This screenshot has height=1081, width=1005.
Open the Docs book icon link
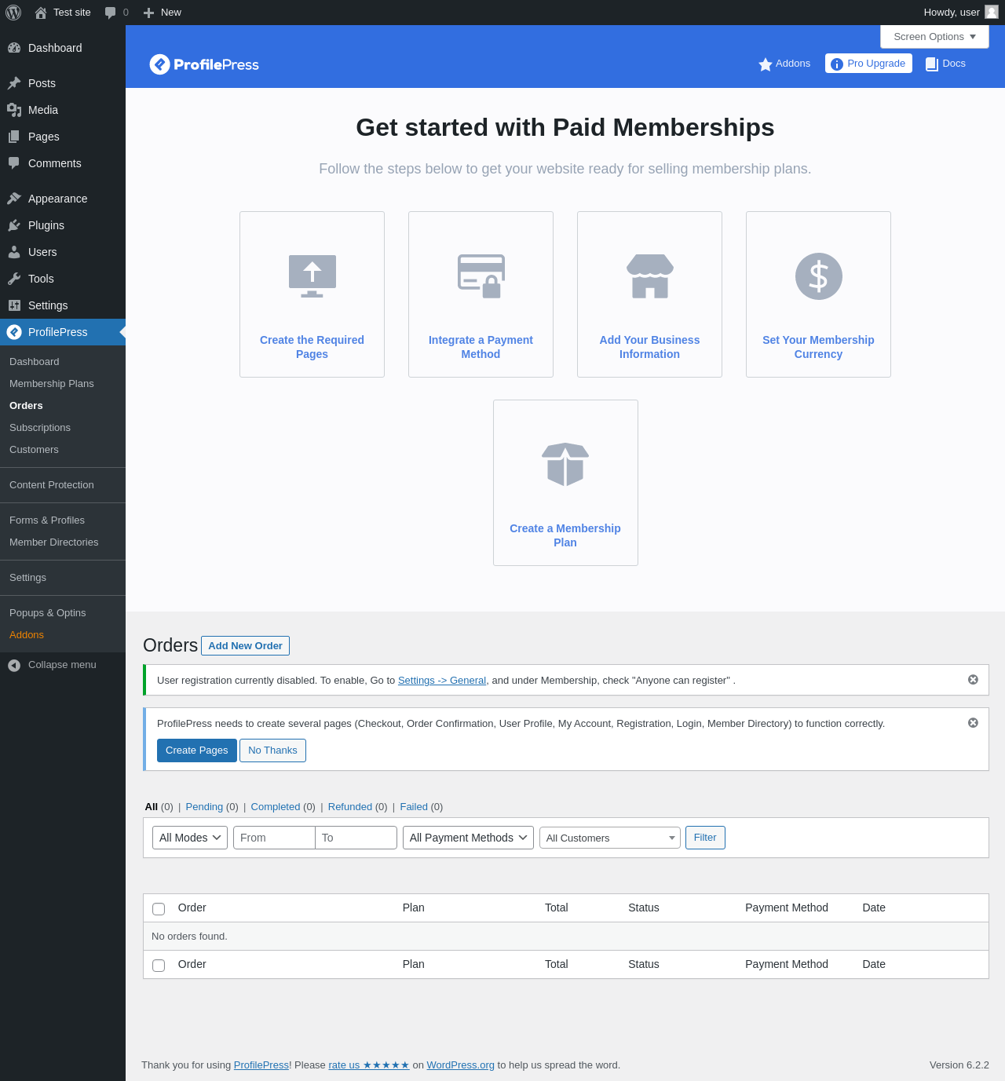coord(932,64)
